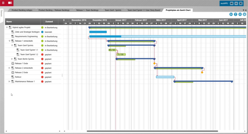Click the Rollout task icon in tree
The image size is (248, 134).
[x=13, y=77]
